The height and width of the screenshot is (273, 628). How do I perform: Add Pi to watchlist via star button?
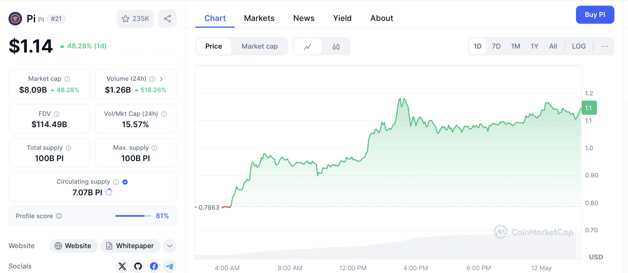click(135, 19)
